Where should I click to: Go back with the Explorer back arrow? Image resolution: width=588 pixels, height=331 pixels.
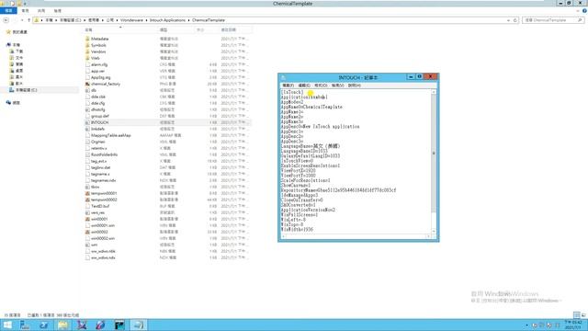tap(6, 20)
